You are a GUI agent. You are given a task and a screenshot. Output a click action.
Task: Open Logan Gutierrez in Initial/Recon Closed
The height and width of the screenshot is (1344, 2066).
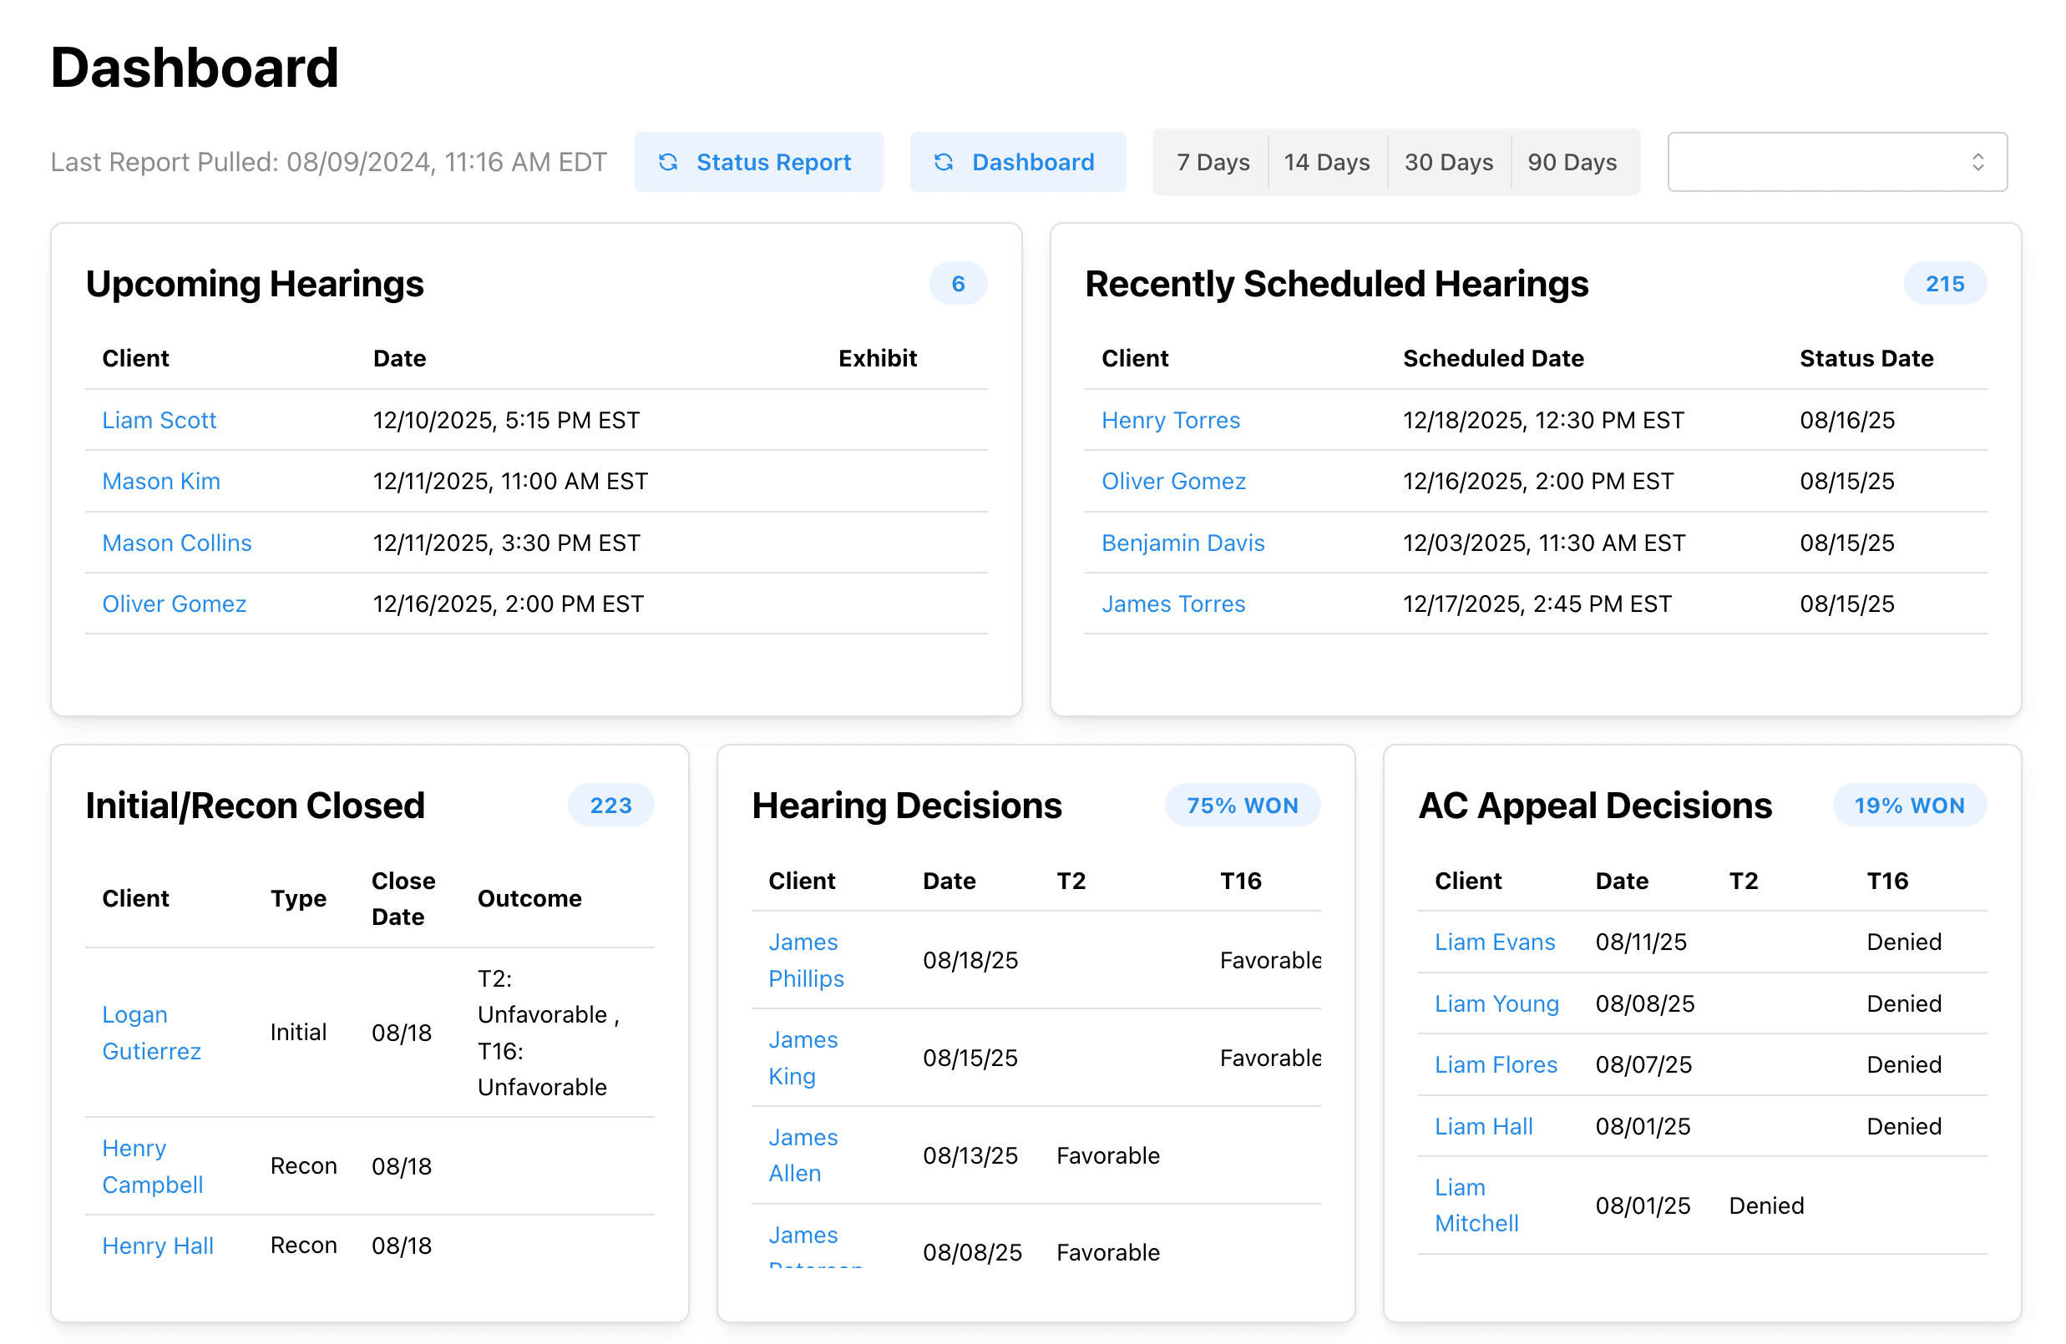151,1033
